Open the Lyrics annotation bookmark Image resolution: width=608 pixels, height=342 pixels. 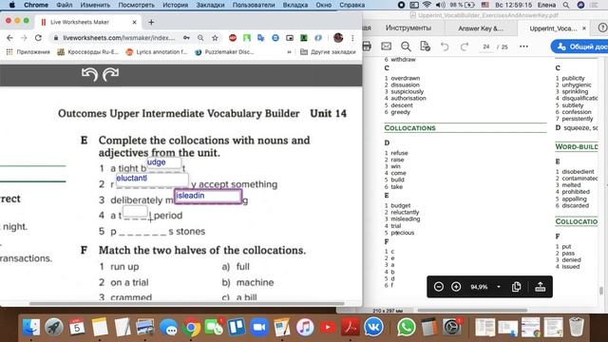pyautogui.click(x=157, y=52)
